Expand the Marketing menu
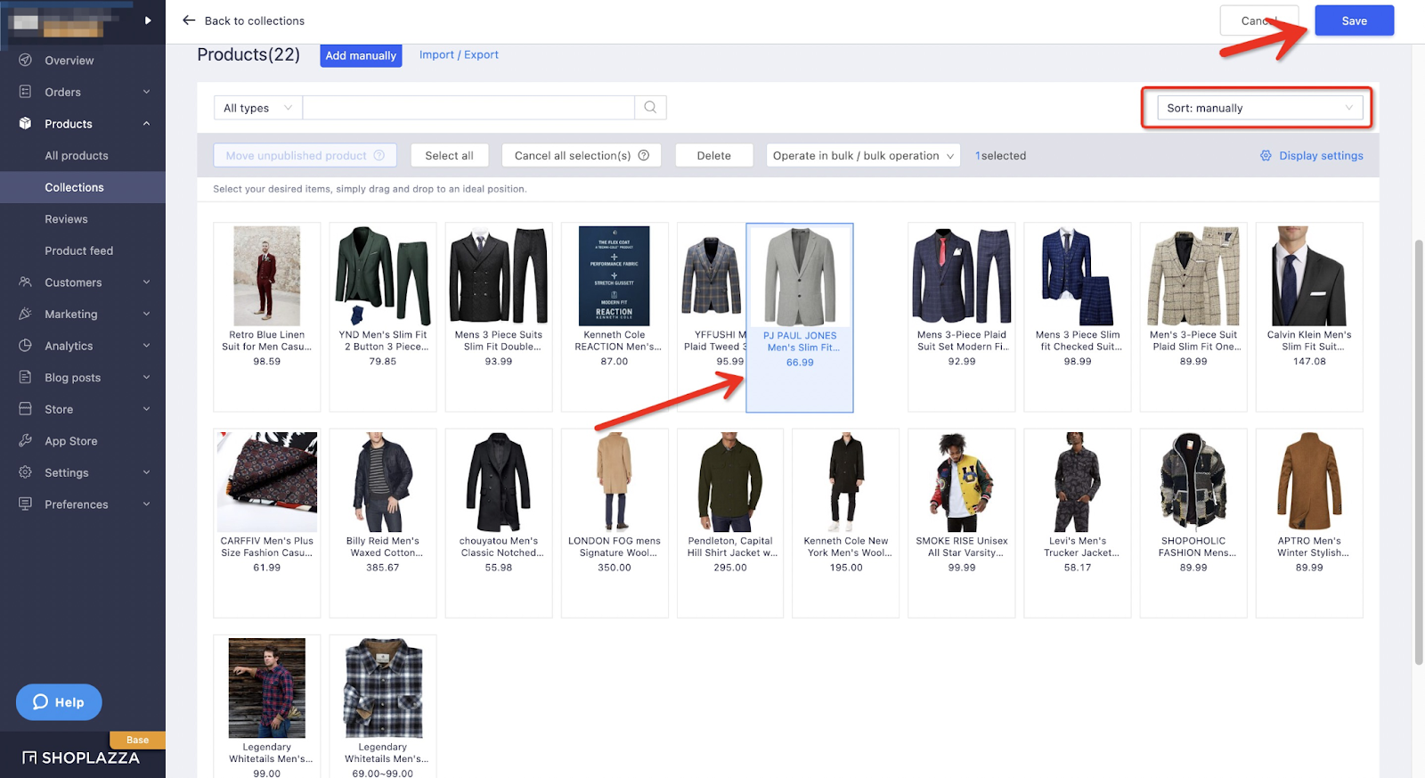The width and height of the screenshot is (1425, 778). pos(146,314)
